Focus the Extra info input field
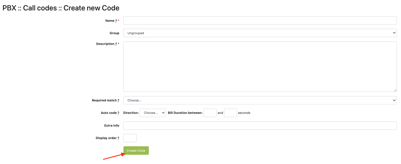Image resolution: width=401 pixels, height=164 pixels. [x=260, y=125]
